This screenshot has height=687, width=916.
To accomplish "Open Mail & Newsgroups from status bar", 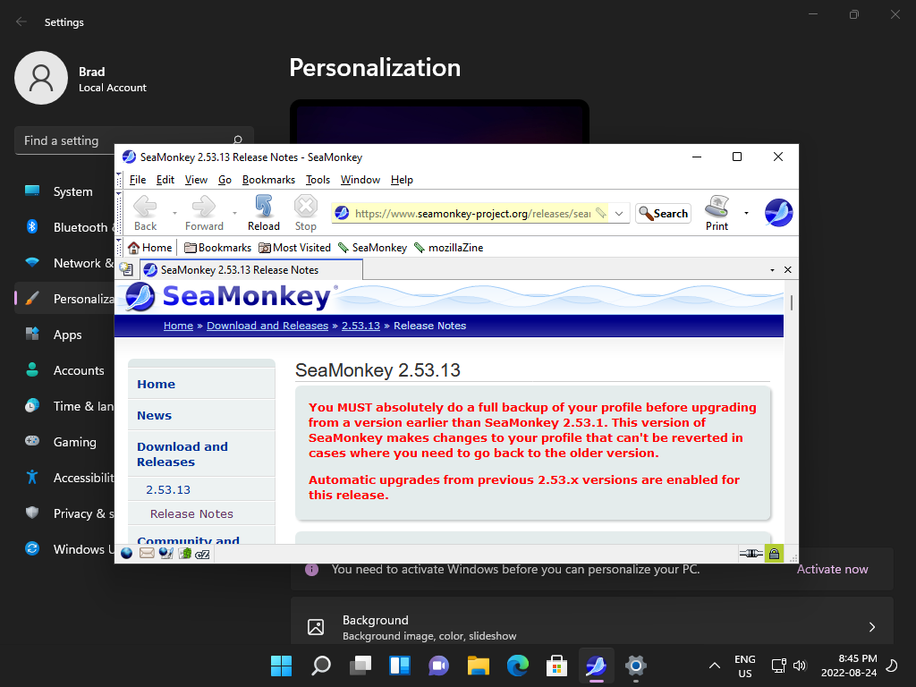I will click(x=147, y=553).
